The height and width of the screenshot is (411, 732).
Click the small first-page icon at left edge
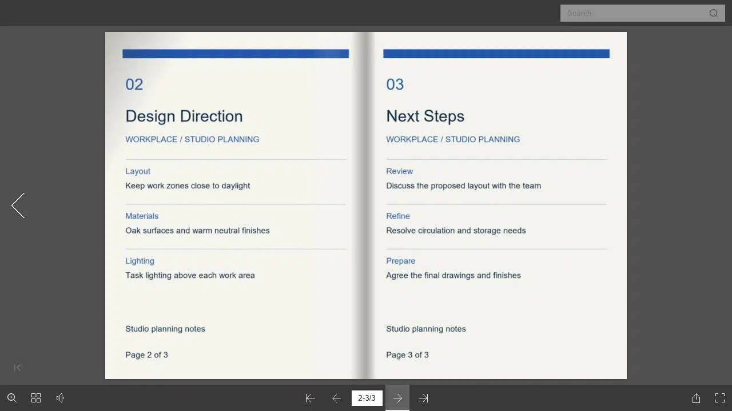click(x=17, y=368)
